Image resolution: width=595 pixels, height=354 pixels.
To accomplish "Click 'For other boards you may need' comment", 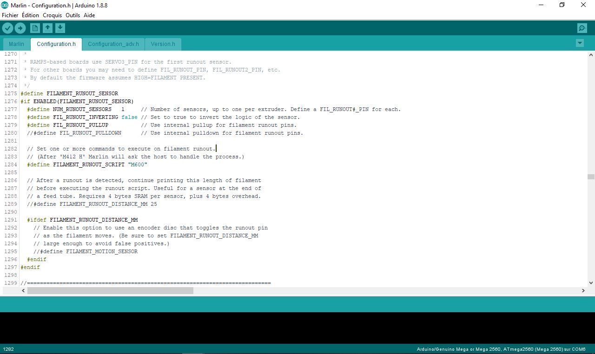I will pos(152,70).
